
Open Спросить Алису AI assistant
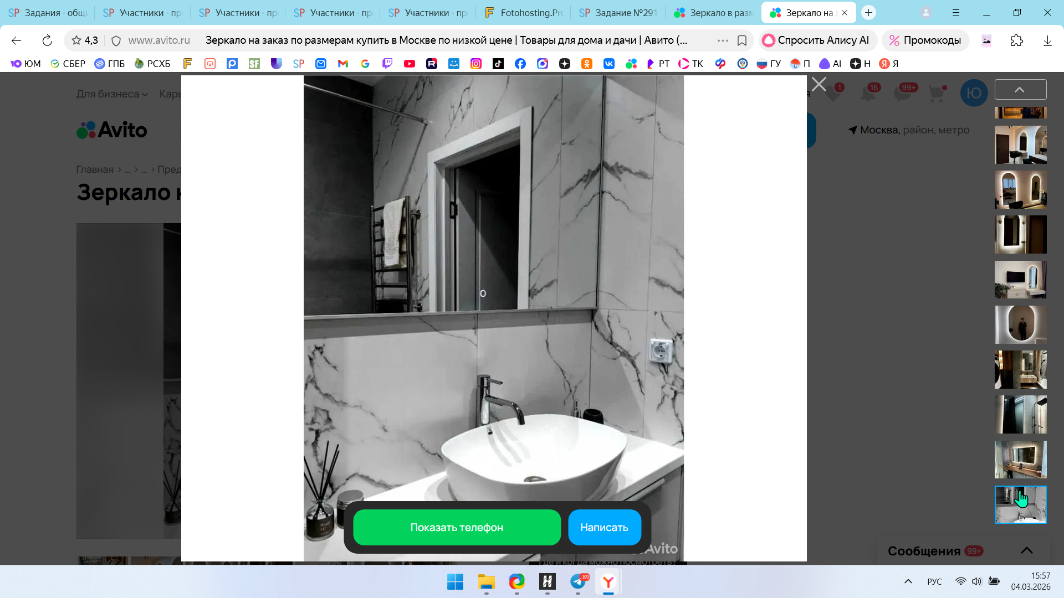817,40
